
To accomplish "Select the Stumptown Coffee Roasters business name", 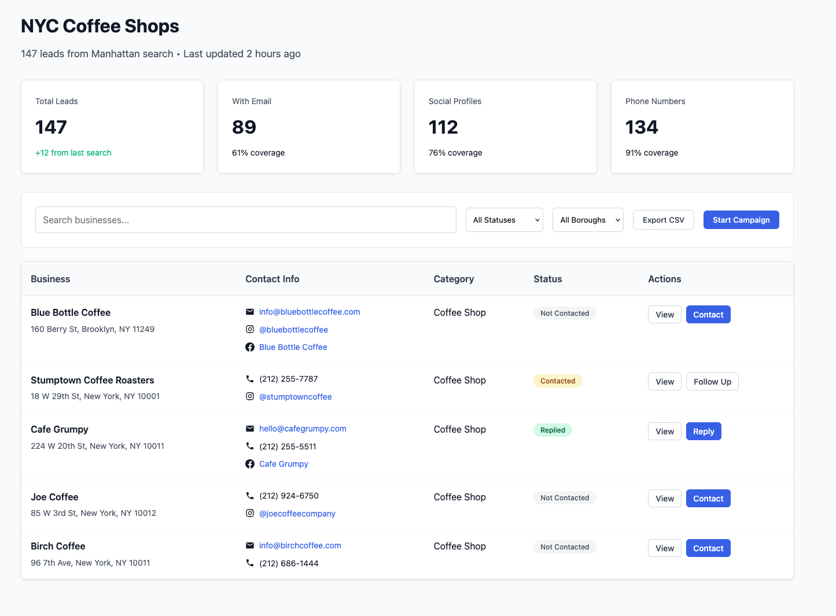I will coord(93,380).
